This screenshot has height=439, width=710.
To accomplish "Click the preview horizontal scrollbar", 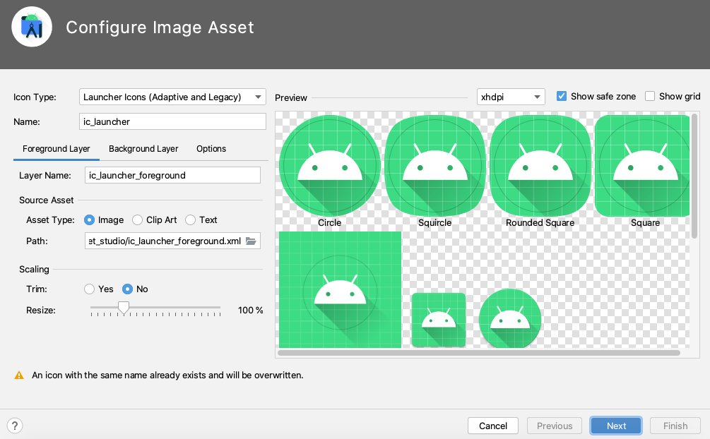I will 478,353.
